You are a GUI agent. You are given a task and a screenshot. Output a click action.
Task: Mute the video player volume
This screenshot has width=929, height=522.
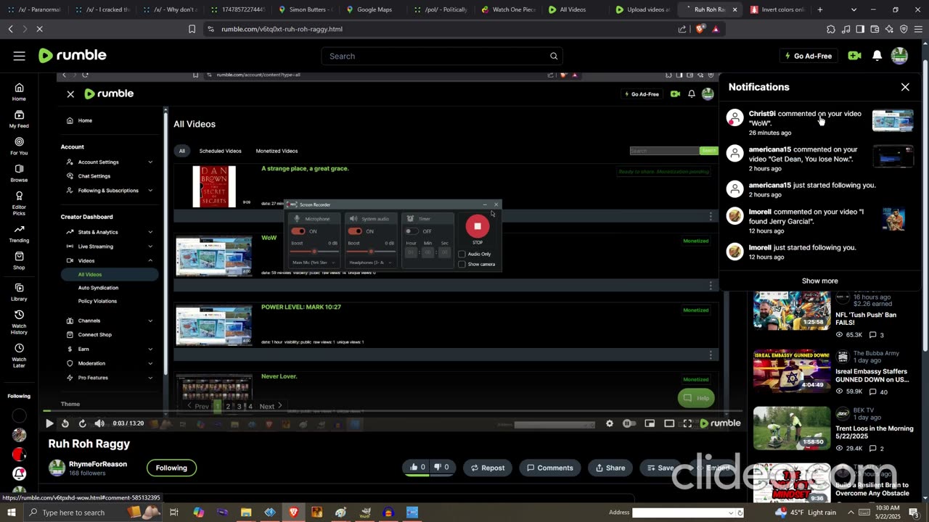99,423
